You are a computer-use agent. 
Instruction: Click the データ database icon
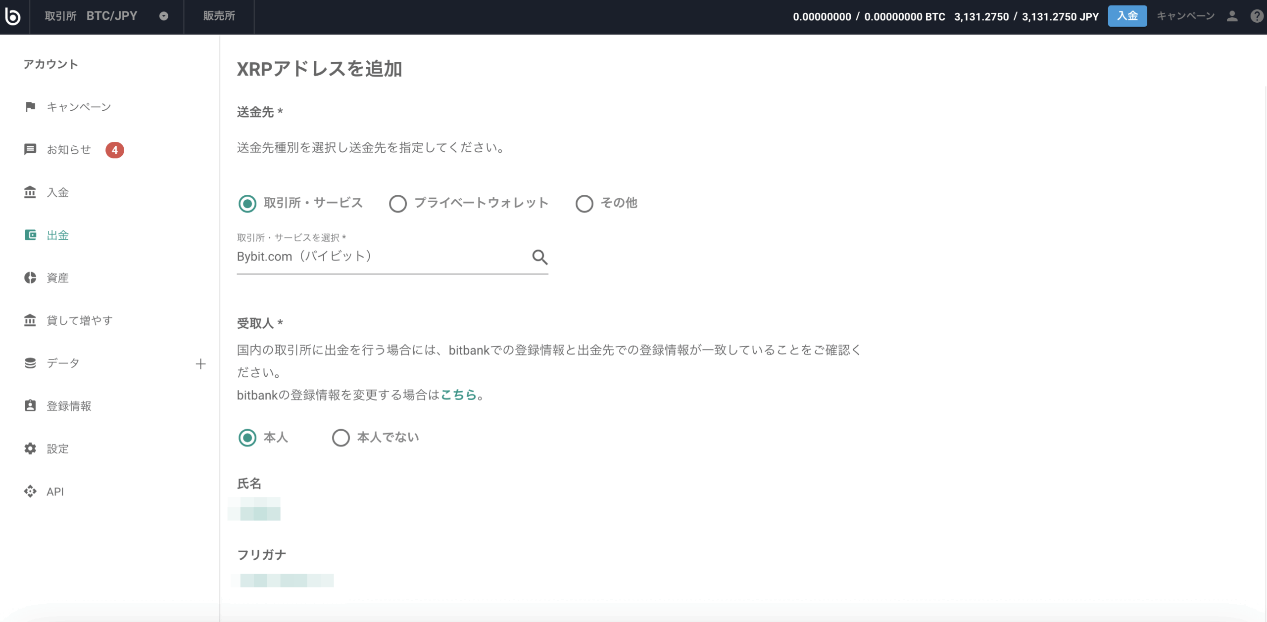[30, 363]
